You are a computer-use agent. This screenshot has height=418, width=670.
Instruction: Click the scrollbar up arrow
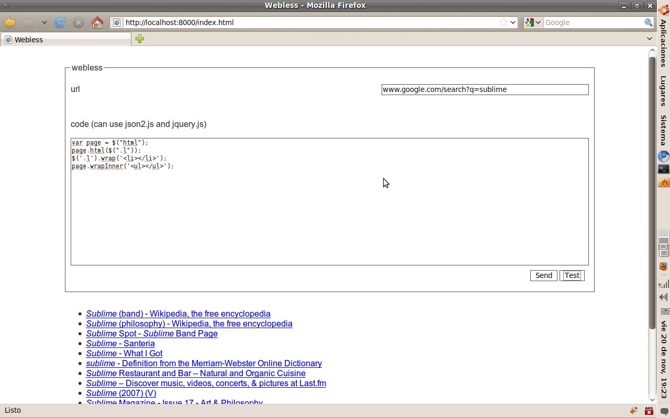[x=652, y=51]
